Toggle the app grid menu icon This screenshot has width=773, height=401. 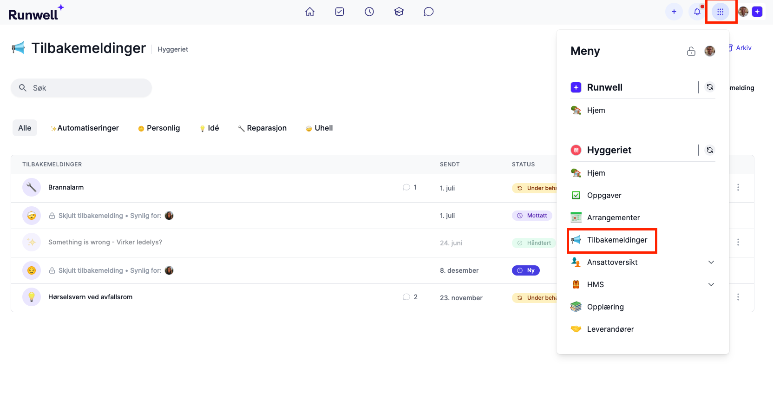pyautogui.click(x=721, y=12)
